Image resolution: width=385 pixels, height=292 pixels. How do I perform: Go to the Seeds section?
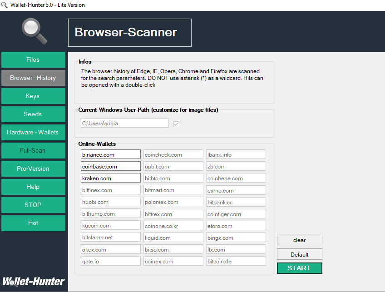tap(34, 114)
